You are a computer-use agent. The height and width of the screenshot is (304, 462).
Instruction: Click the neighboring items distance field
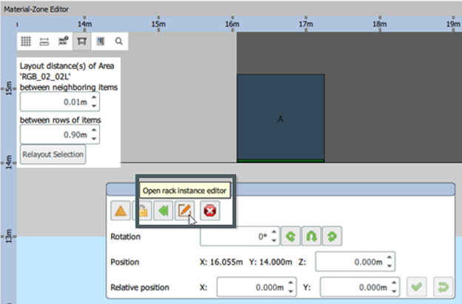(54, 102)
